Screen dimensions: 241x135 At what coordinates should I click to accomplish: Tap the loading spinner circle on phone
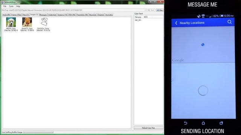coord(203,91)
